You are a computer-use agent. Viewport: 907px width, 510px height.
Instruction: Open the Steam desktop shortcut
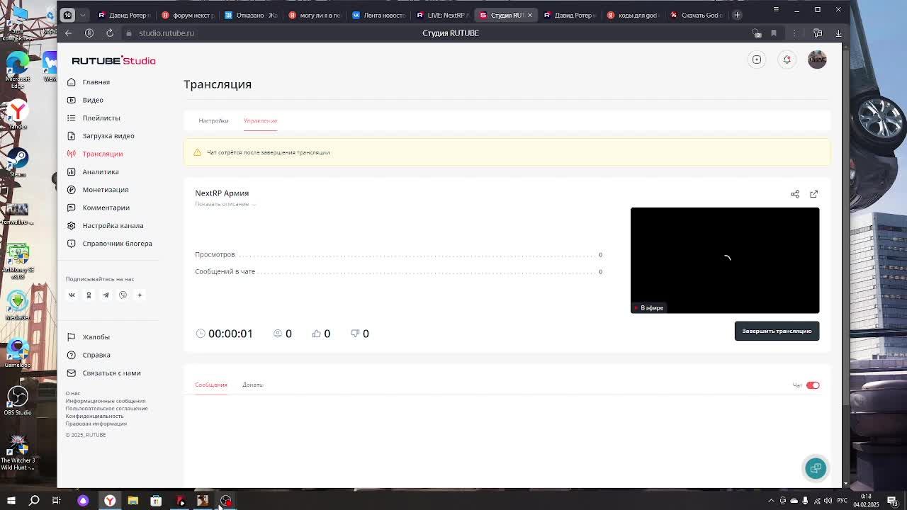pyautogui.click(x=18, y=162)
